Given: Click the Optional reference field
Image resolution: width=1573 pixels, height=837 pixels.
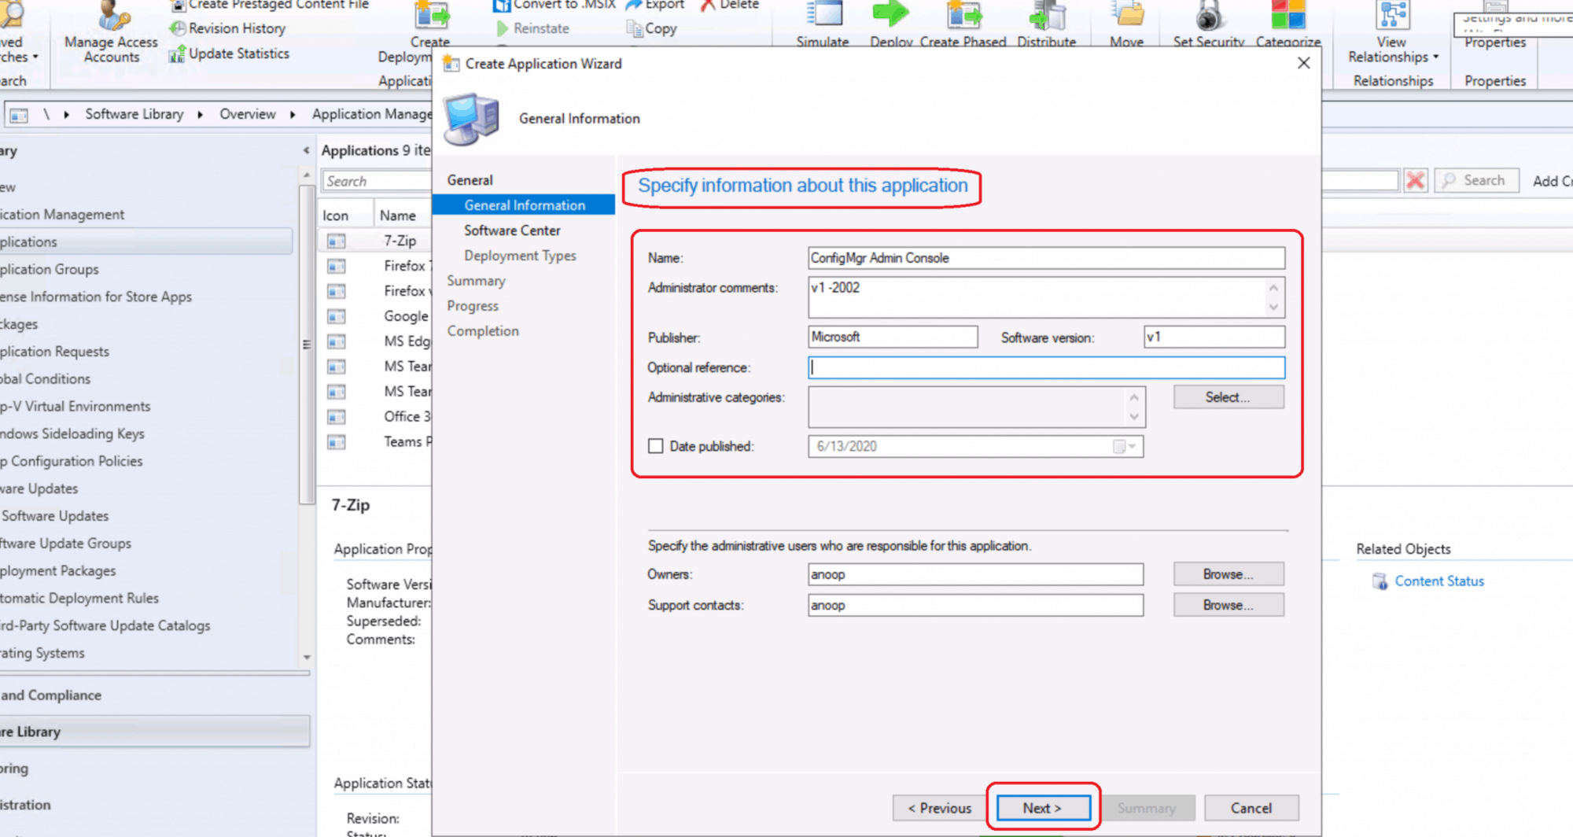Looking at the screenshot, I should point(1046,367).
